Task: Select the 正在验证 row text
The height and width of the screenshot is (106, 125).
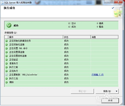Action: 13,60
